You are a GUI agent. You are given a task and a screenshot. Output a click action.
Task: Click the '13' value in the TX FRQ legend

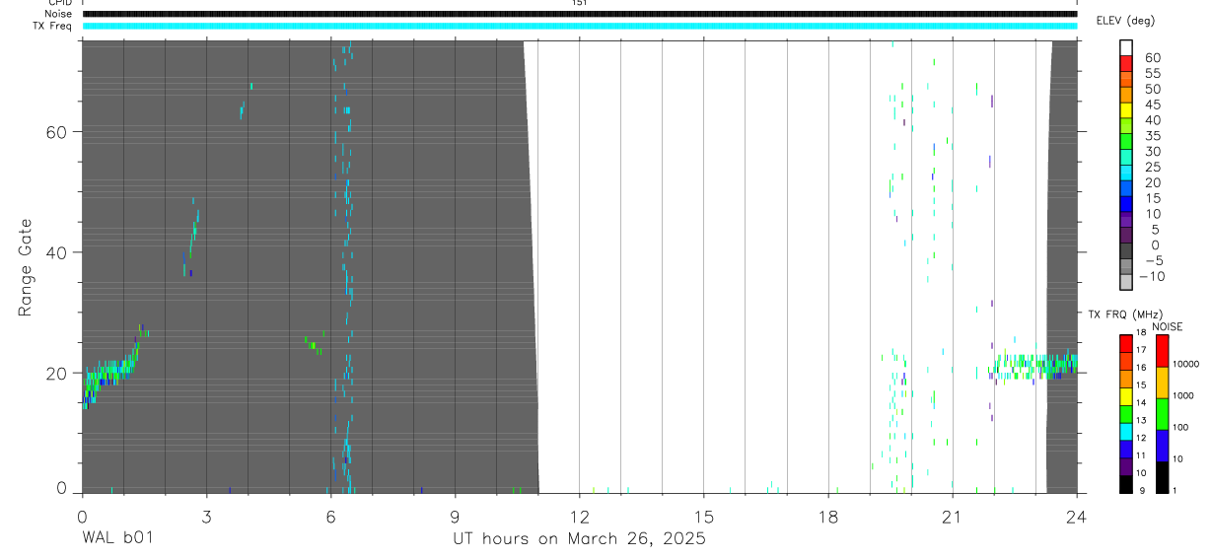pyautogui.click(x=1141, y=420)
